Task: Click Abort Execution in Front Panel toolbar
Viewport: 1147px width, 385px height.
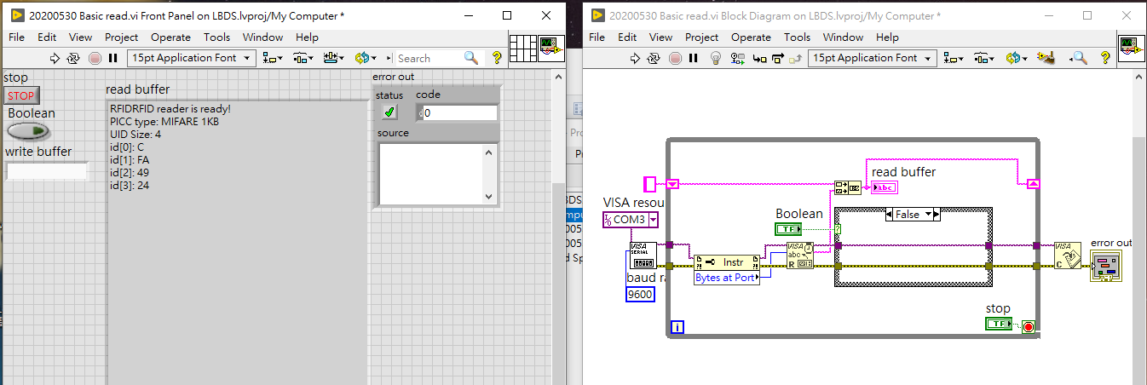Action: click(x=94, y=58)
